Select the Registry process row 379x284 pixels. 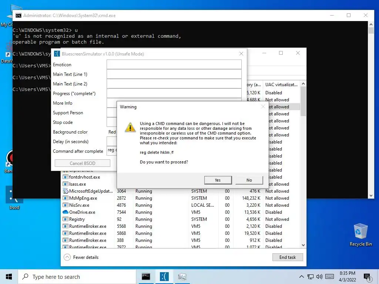point(181,219)
